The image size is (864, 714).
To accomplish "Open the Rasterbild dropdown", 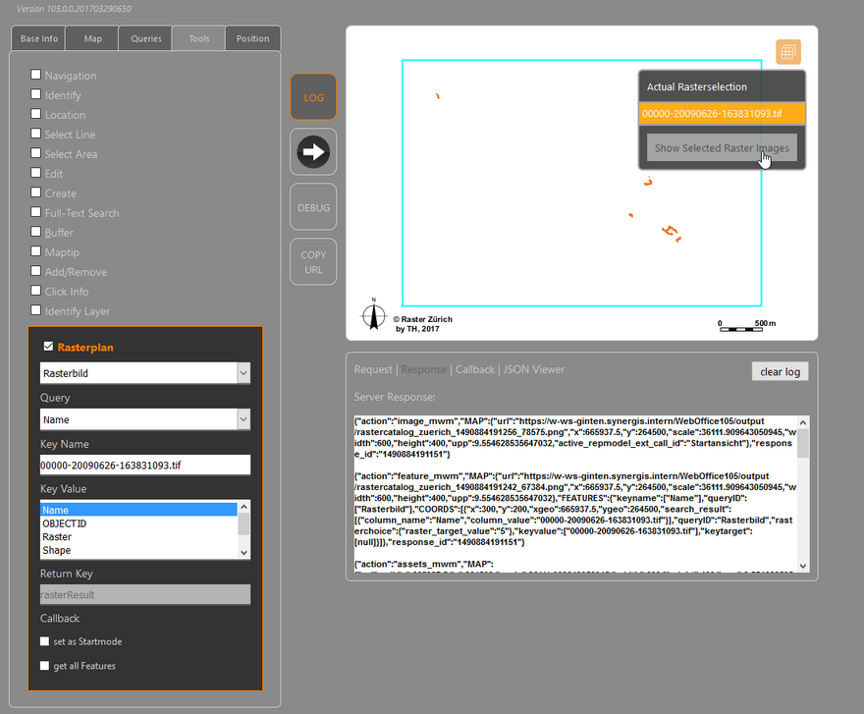I will pos(242,373).
